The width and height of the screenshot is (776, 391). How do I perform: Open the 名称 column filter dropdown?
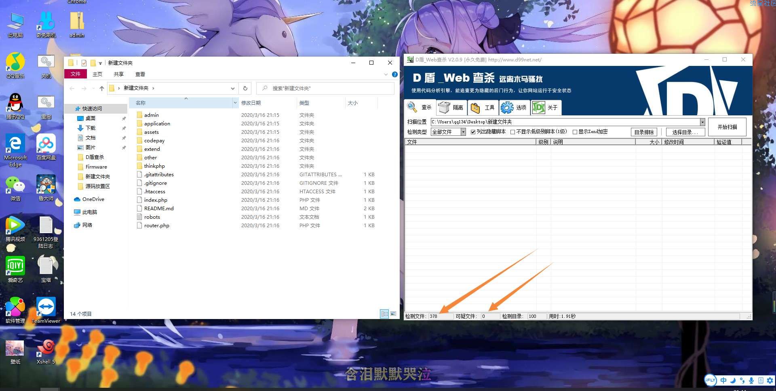(235, 103)
